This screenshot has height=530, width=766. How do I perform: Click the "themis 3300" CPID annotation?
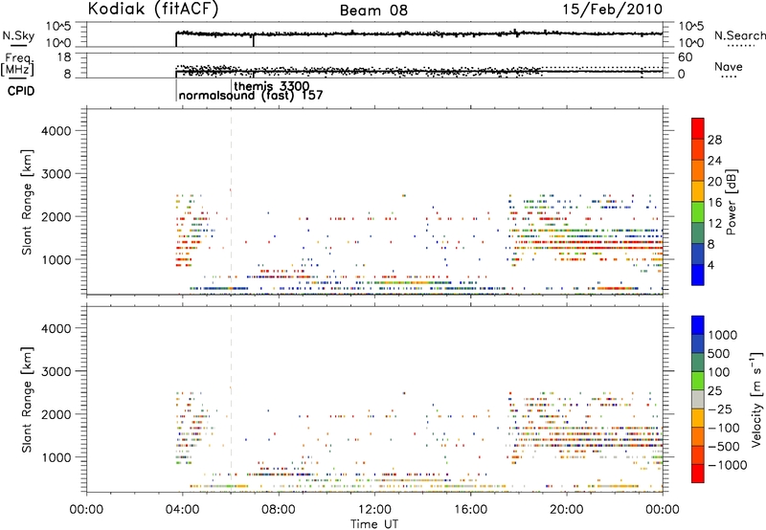coord(272,86)
